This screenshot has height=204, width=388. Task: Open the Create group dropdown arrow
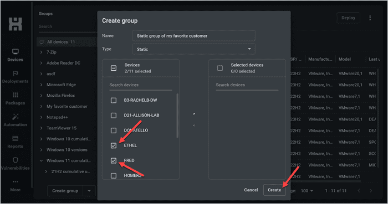click(x=89, y=191)
